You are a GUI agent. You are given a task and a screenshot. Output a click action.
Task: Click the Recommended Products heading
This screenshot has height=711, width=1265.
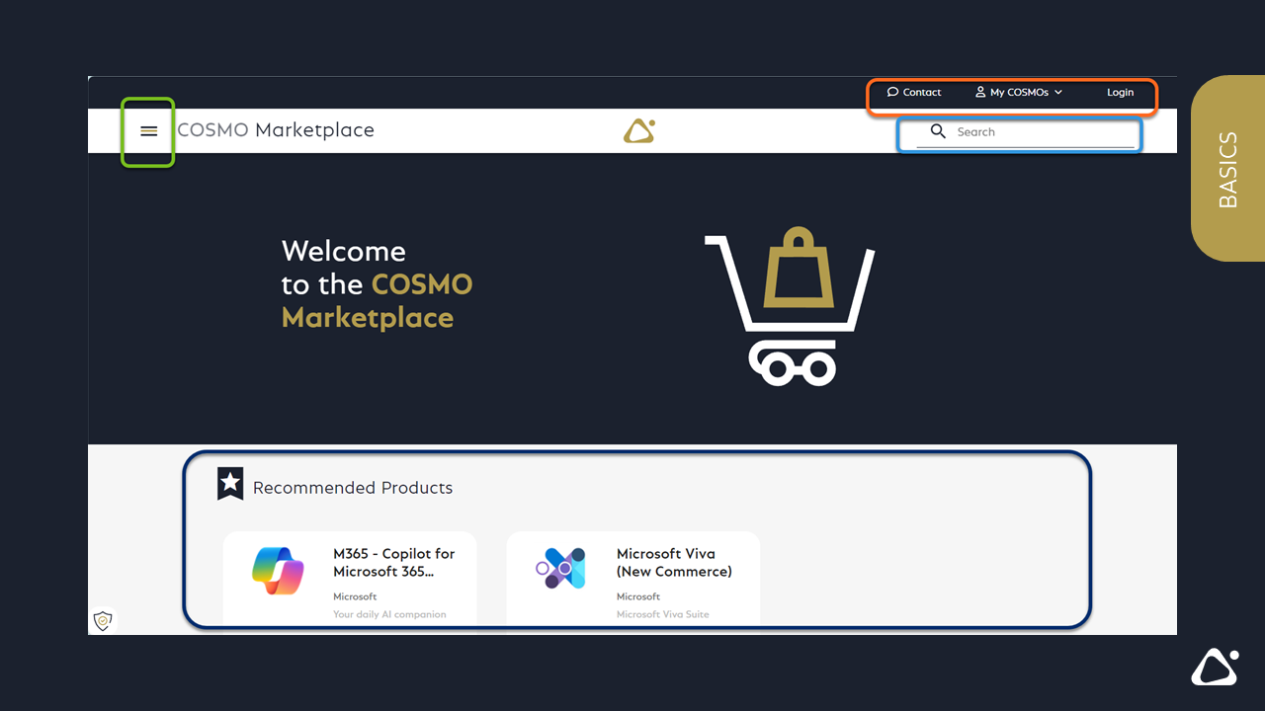coord(353,488)
